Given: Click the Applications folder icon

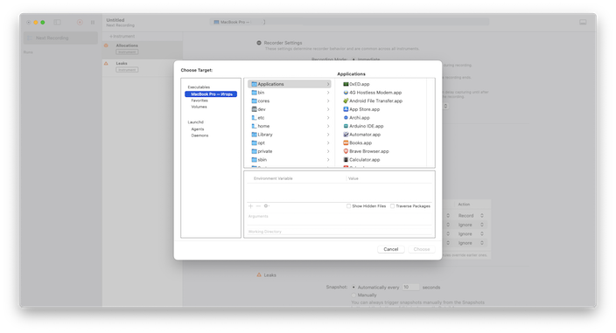Looking at the screenshot, I should click(x=254, y=84).
